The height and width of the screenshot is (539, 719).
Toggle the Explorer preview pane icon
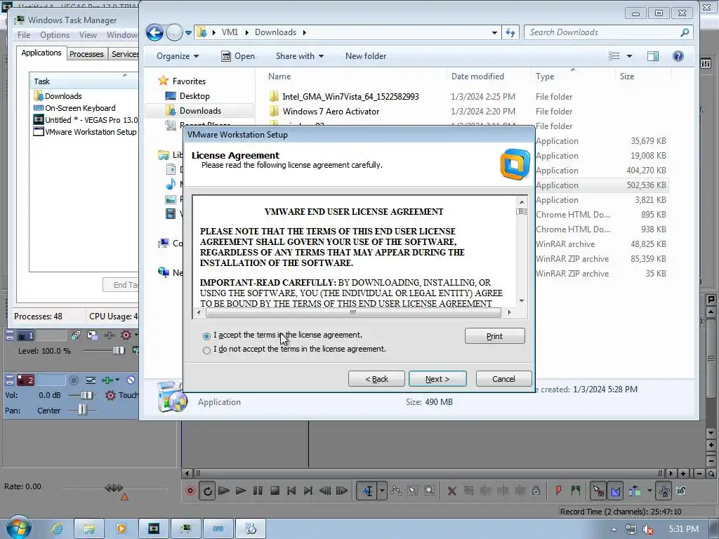tap(653, 56)
